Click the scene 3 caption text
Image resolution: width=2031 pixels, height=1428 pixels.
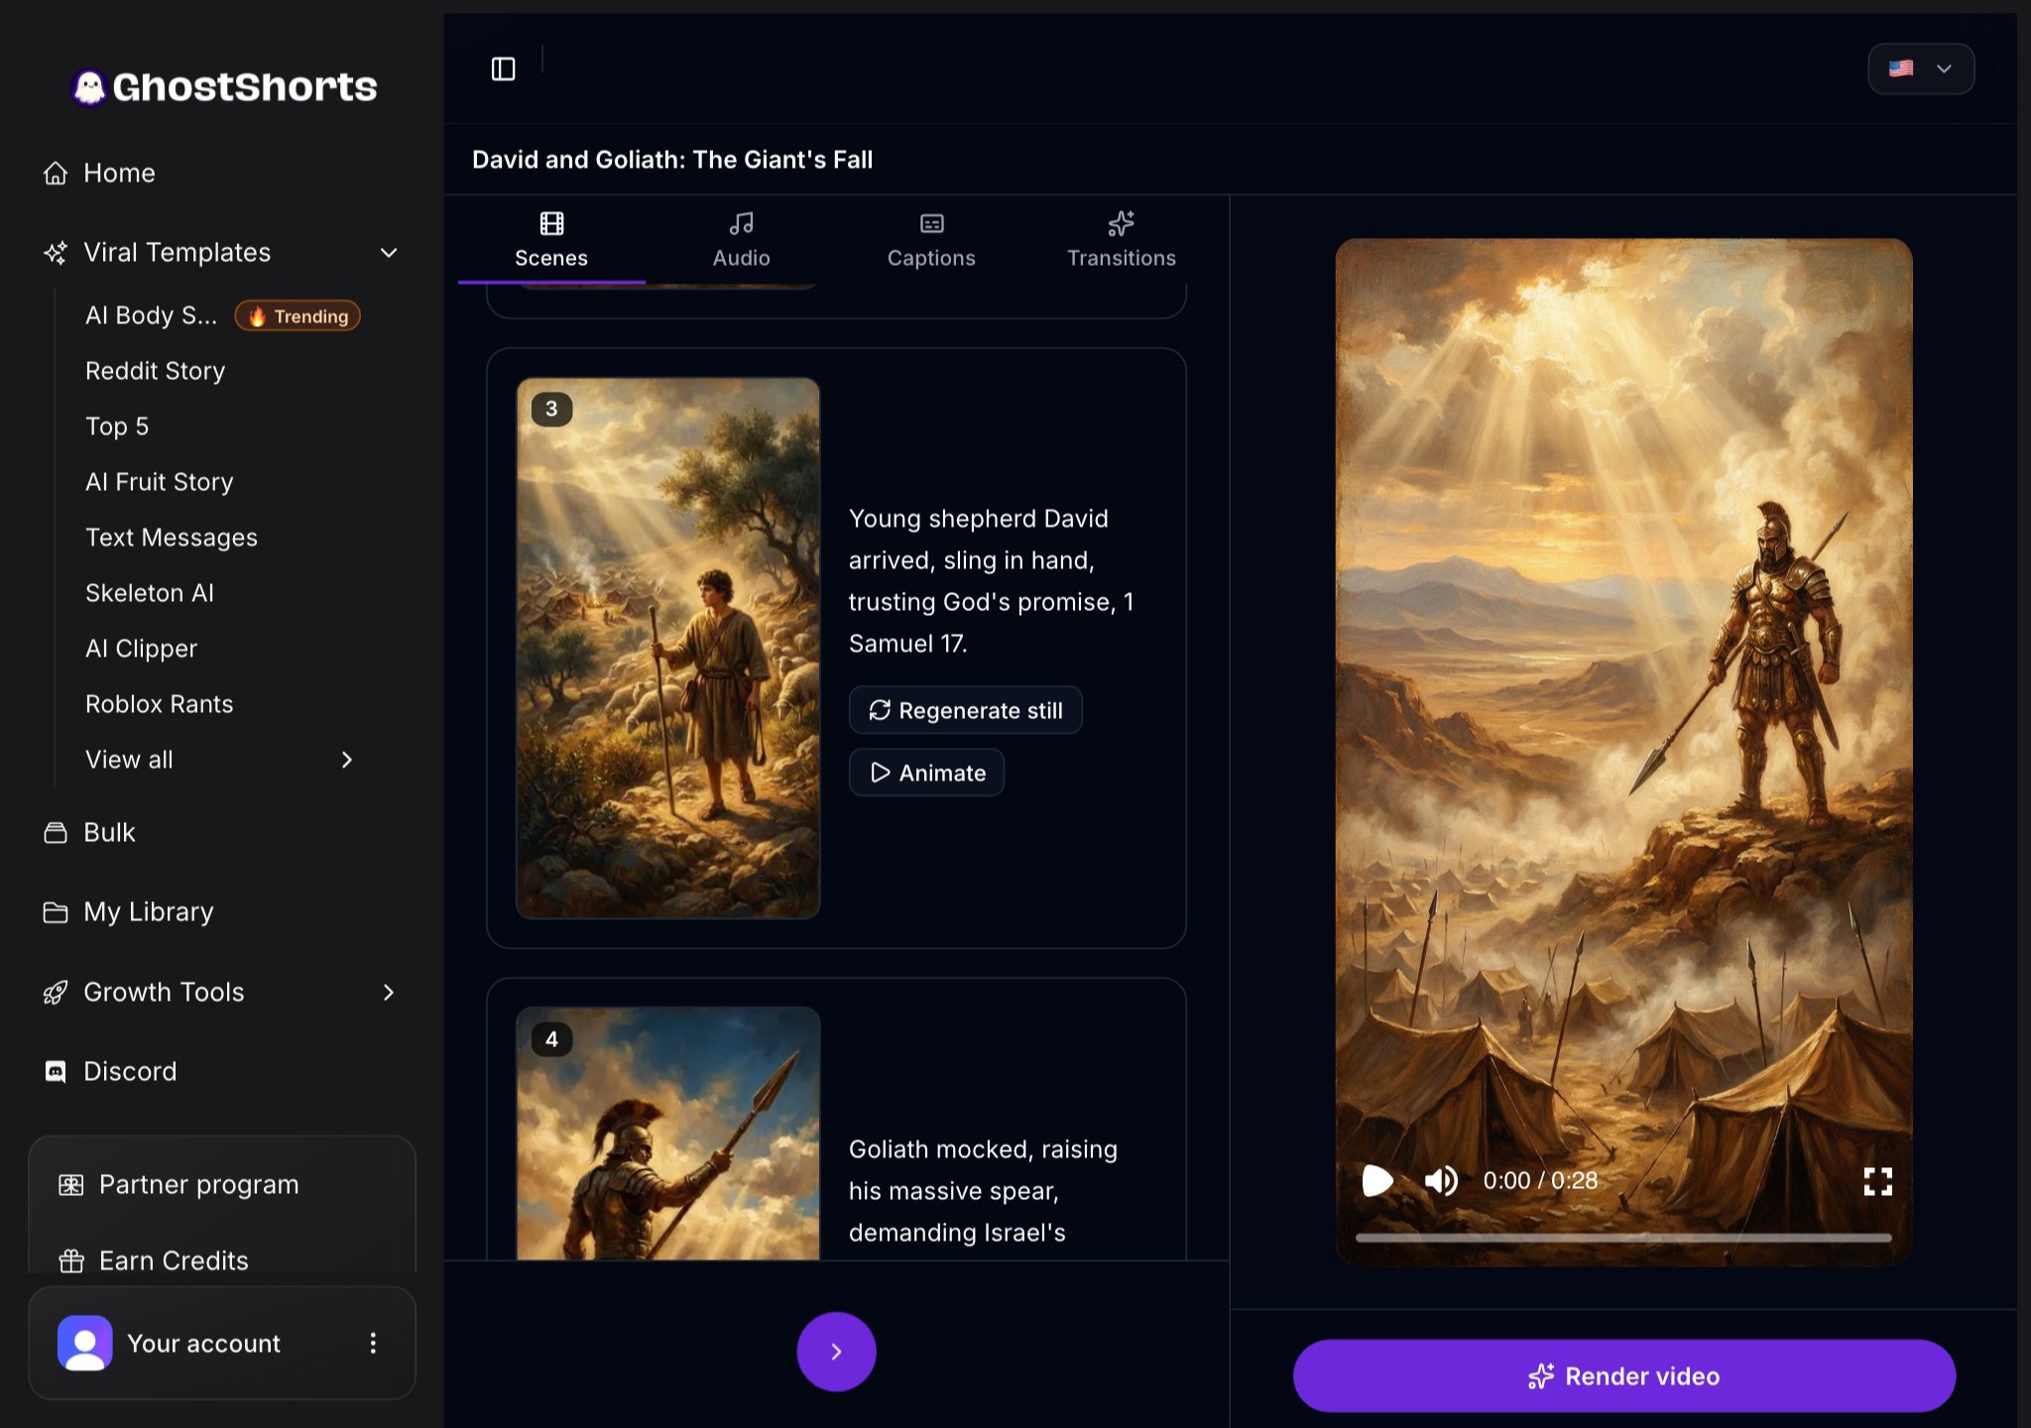pyautogui.click(x=991, y=581)
